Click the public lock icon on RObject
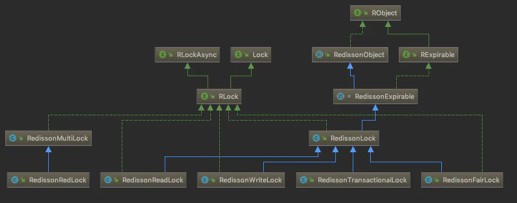Screen dimensions: 517x203 366,13
